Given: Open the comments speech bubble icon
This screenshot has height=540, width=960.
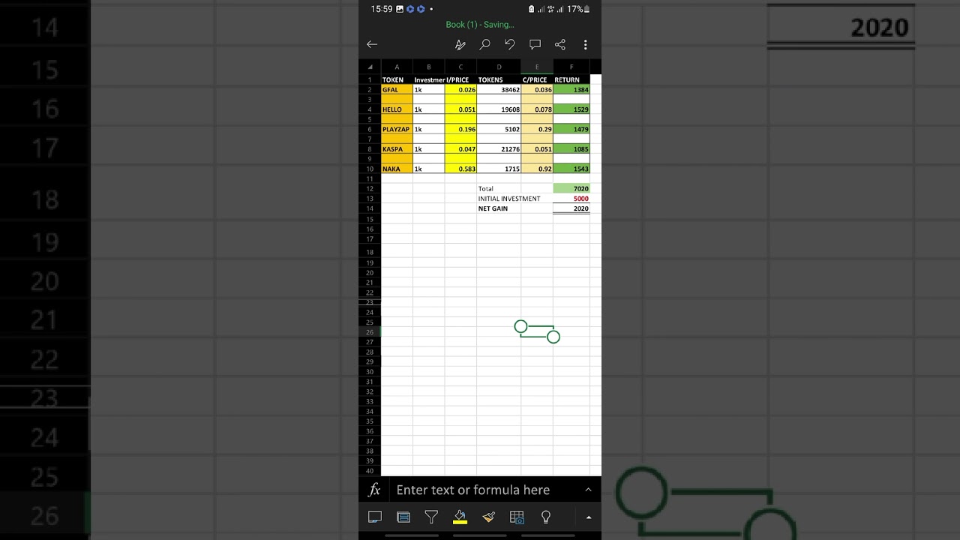Looking at the screenshot, I should (x=535, y=45).
